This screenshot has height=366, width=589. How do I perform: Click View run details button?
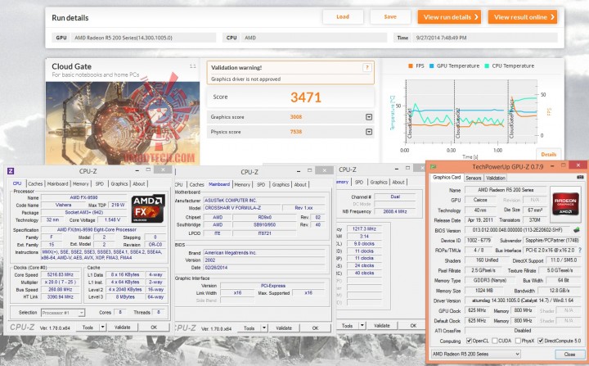(449, 17)
